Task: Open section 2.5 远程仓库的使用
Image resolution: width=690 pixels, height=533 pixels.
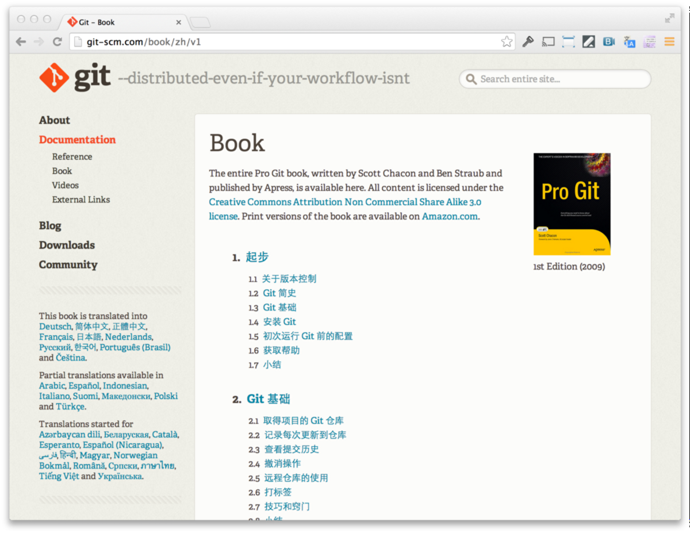Action: [x=296, y=478]
